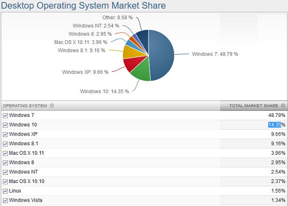Disable the Linux row checkbox
288x206 pixels.
(x=5, y=191)
